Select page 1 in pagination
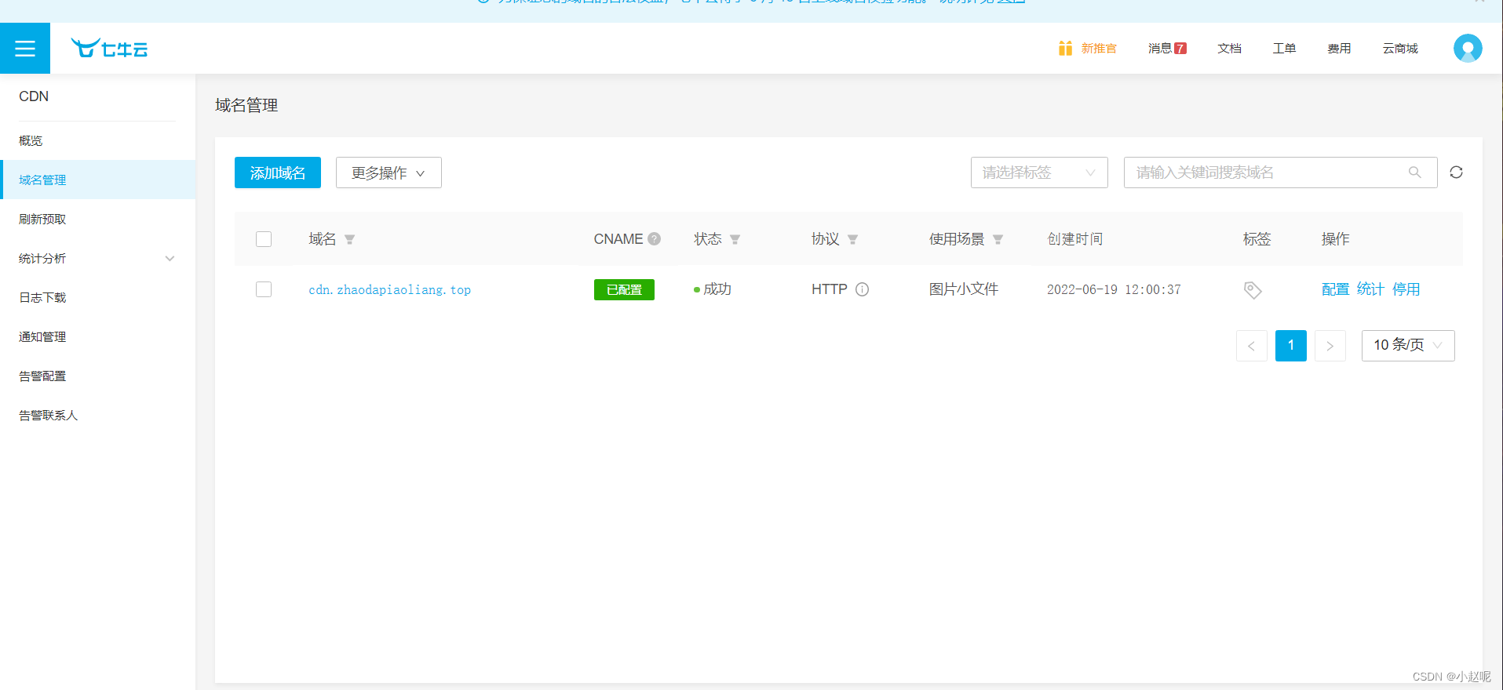 [1291, 346]
